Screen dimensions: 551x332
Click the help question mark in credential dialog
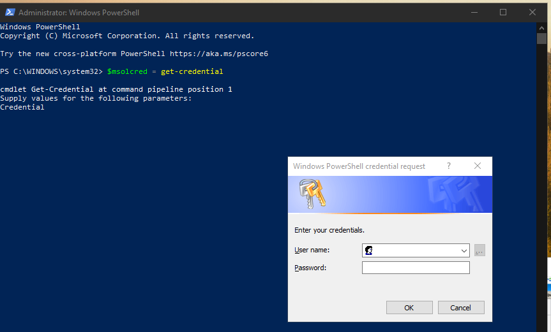(x=449, y=166)
